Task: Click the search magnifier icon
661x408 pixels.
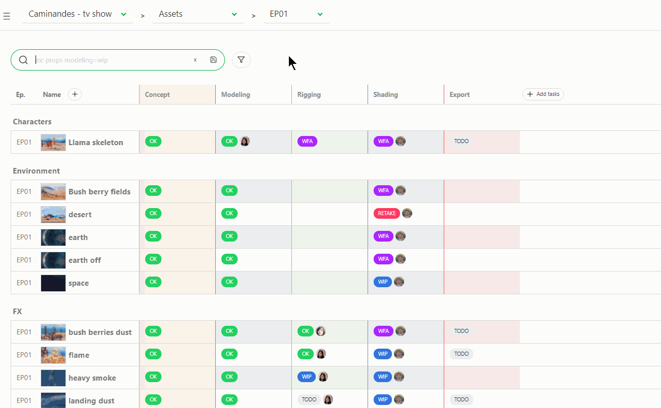Action: pyautogui.click(x=23, y=59)
